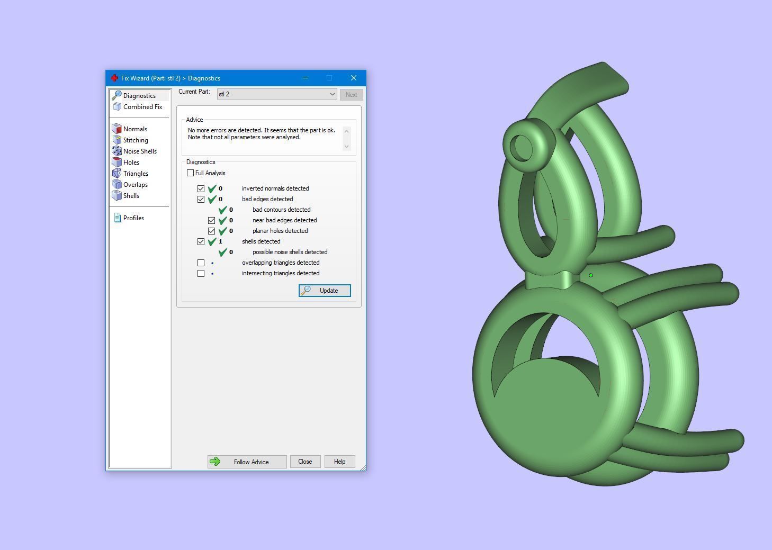This screenshot has height=550, width=772.
Task: Switch to the Holes page label
Action: [131, 163]
